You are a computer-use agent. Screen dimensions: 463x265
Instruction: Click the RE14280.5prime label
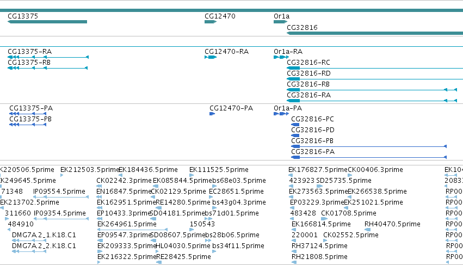[183, 202]
